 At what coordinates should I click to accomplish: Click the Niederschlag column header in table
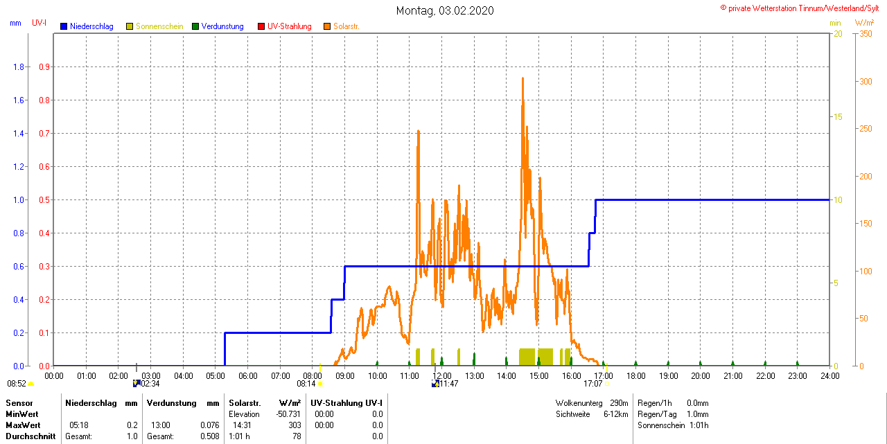pos(91,402)
